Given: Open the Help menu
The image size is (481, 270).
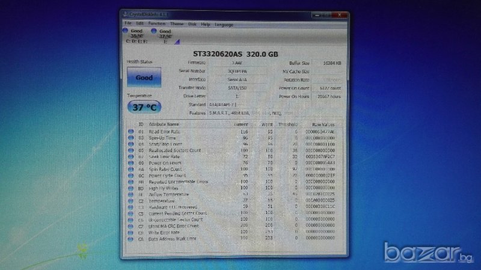Looking at the screenshot, I should point(206,24).
